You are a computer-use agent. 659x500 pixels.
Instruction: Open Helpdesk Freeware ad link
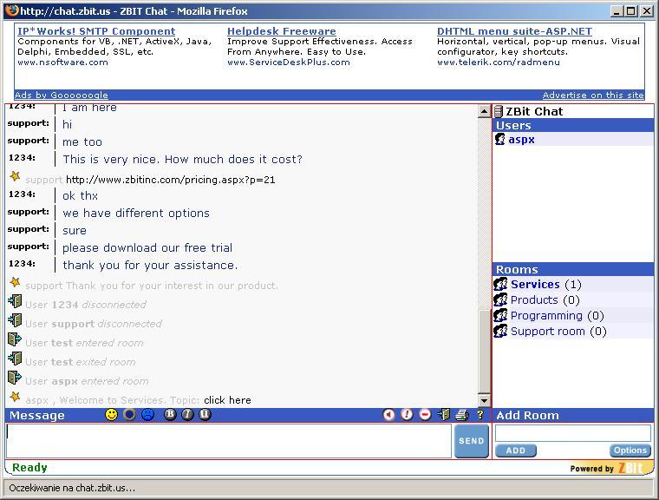pyautogui.click(x=282, y=31)
